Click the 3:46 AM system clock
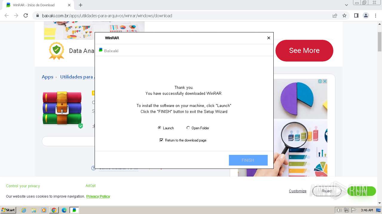 click(367, 210)
